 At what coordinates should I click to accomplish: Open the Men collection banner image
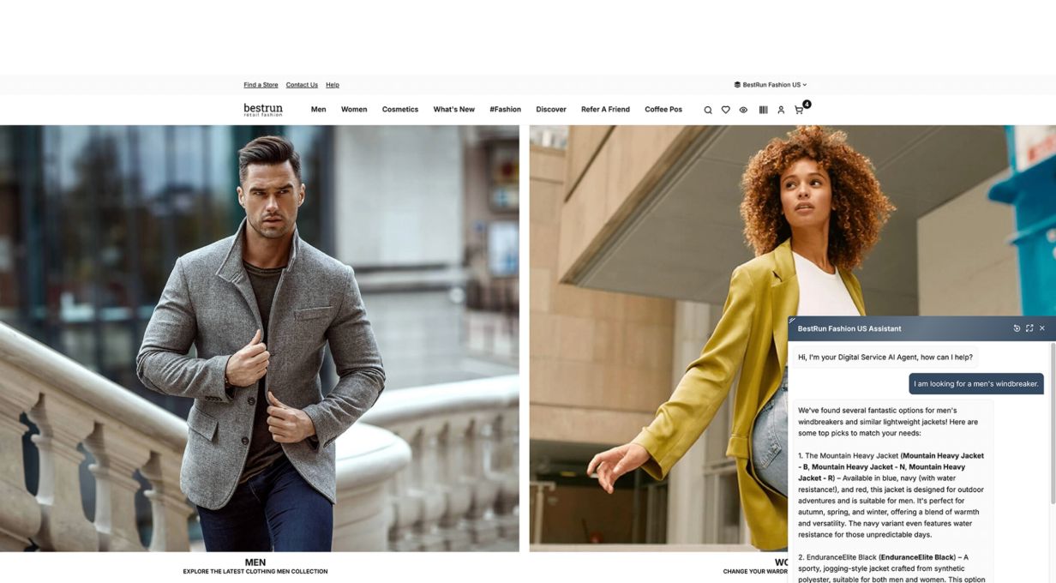259,339
